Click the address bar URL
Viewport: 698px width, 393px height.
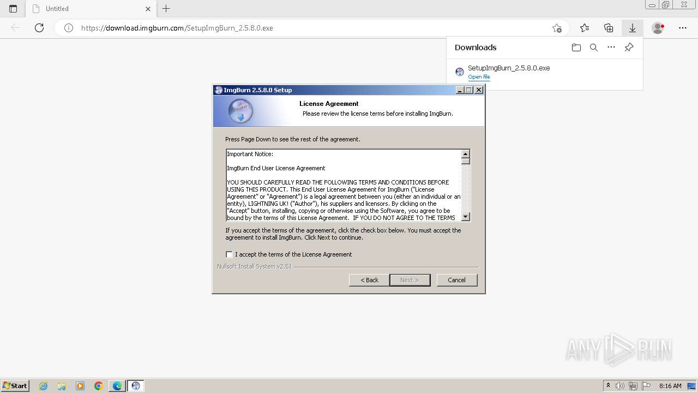tap(177, 28)
